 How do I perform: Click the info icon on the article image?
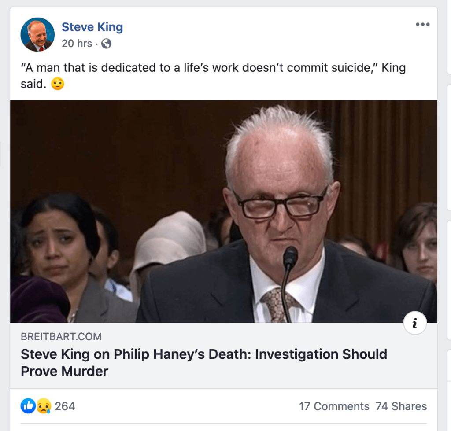pos(414,324)
